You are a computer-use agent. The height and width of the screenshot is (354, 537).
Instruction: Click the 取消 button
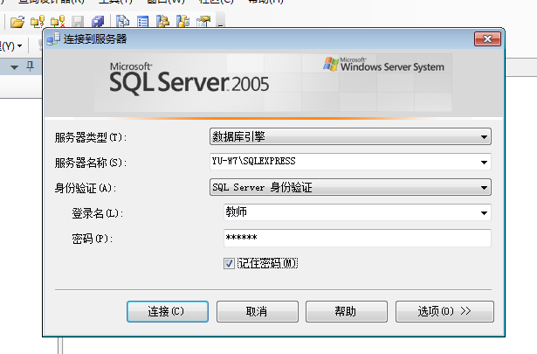258,311
